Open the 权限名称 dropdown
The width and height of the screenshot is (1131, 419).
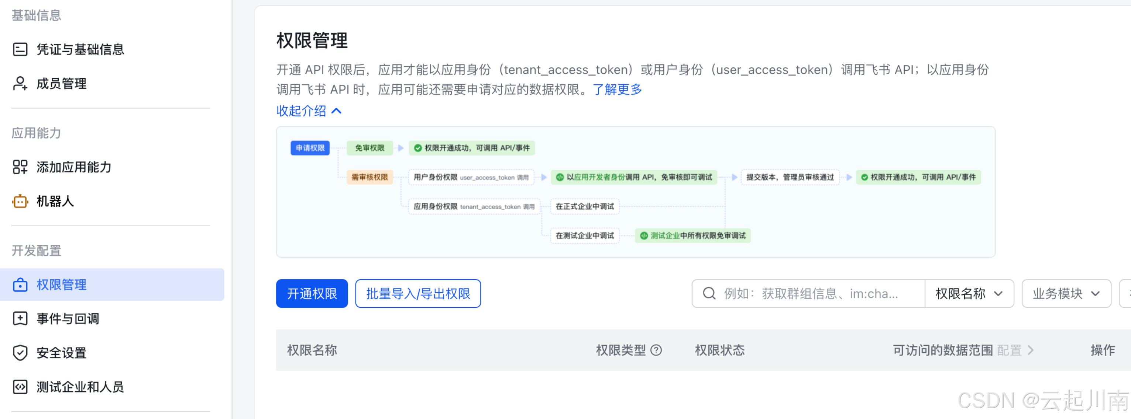[x=969, y=293]
